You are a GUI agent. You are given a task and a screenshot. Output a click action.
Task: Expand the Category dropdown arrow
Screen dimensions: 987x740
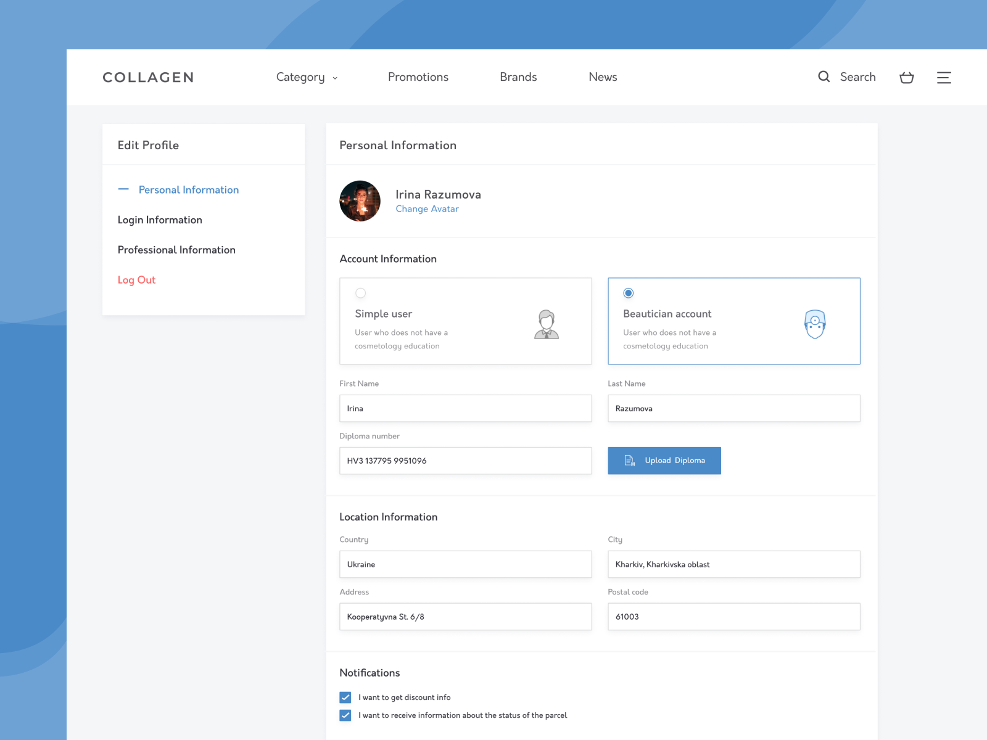[x=335, y=78]
